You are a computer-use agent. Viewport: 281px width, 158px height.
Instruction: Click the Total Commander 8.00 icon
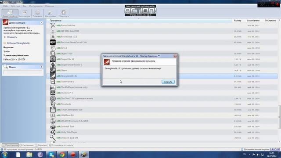click(53, 110)
